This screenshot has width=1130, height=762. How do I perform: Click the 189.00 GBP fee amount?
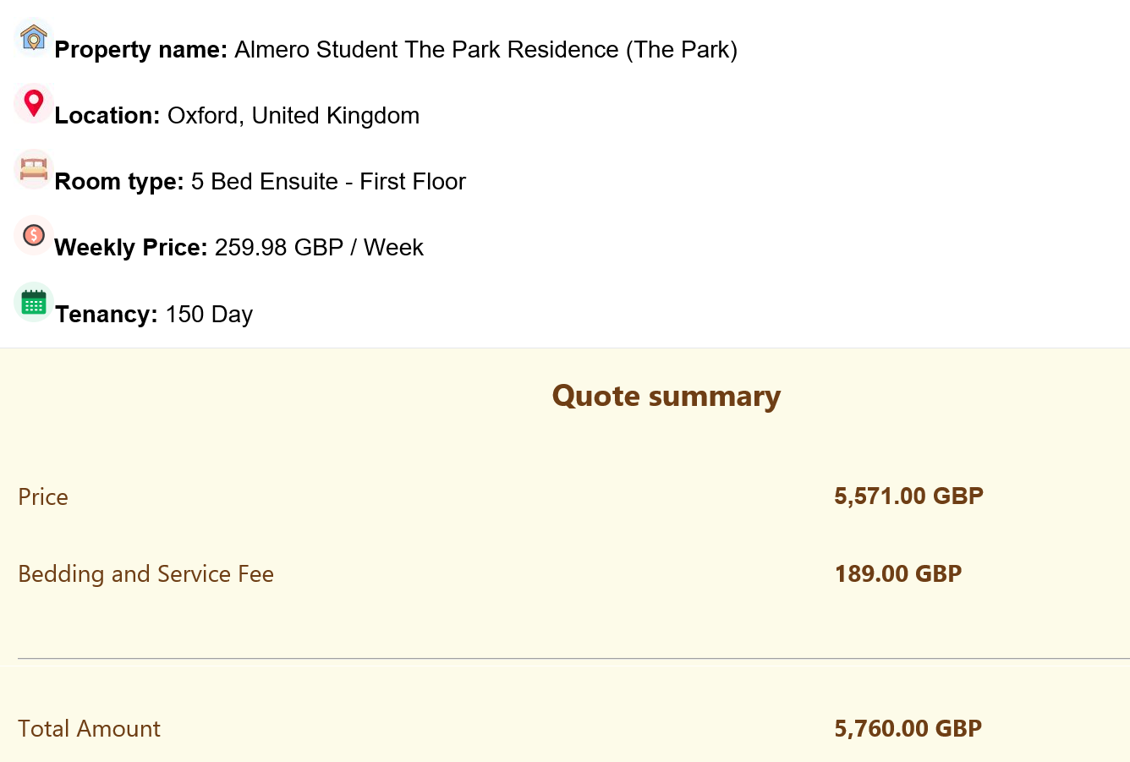(898, 573)
